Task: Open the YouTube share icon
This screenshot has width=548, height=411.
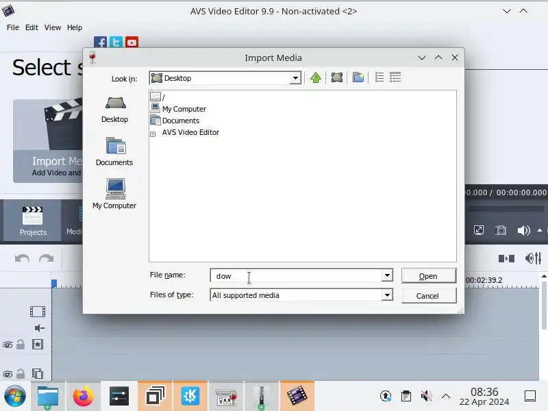Action: point(132,42)
